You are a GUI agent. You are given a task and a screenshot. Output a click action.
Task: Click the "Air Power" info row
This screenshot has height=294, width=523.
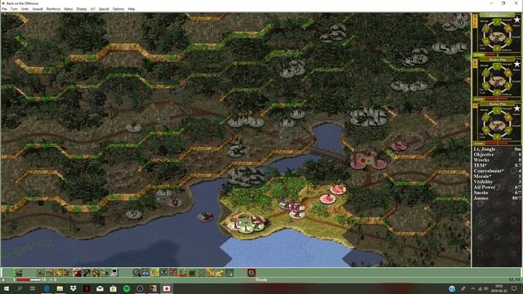point(497,187)
